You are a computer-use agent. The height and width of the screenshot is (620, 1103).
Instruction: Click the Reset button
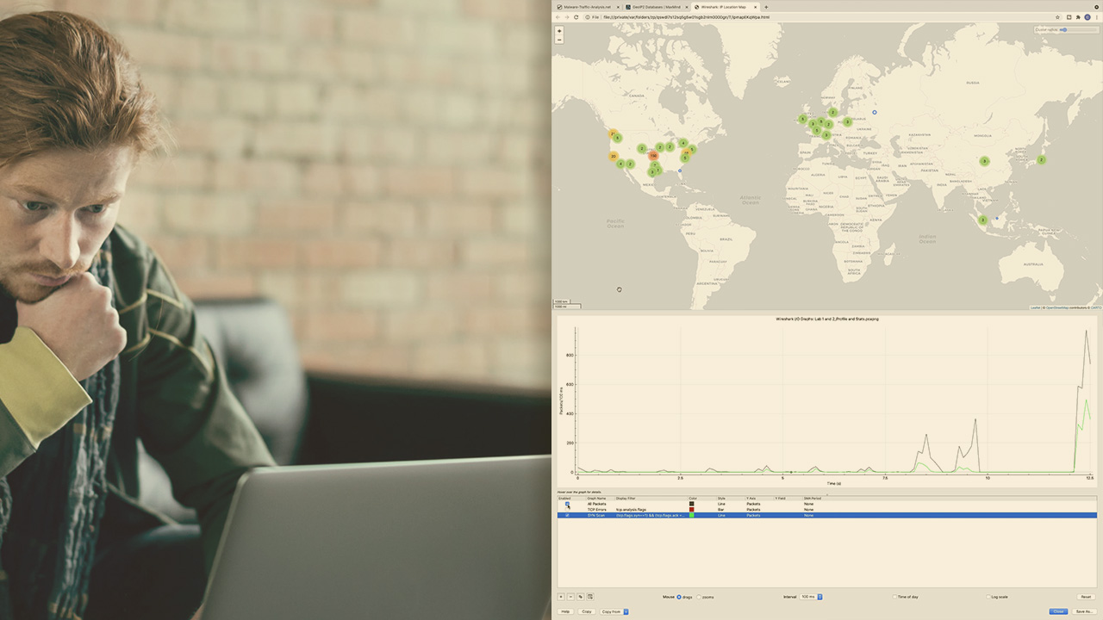[1085, 597]
